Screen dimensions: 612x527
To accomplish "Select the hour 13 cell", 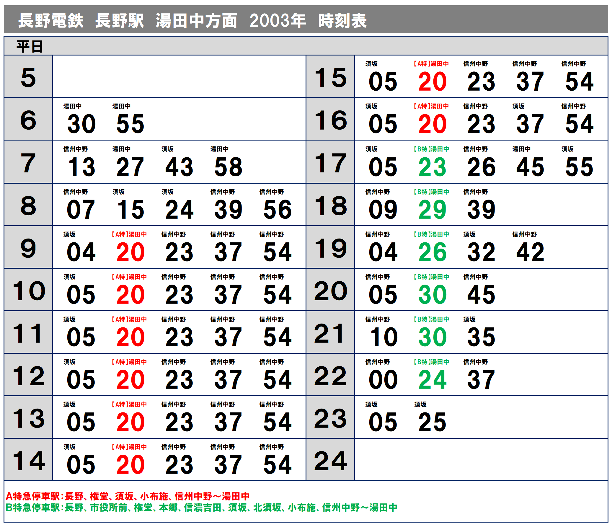I will 28,417.
